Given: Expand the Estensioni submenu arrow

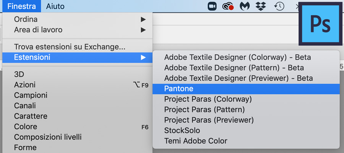Looking at the screenshot, I should pos(143,57).
